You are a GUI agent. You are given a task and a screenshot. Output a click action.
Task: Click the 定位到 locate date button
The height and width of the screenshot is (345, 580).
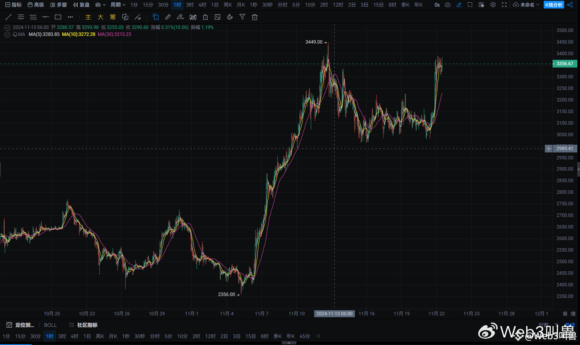click(x=20, y=325)
